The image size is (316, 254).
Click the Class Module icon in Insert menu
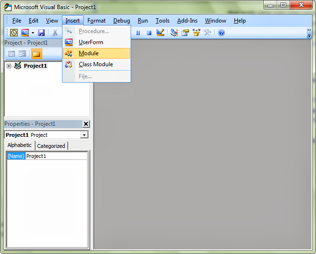69,64
